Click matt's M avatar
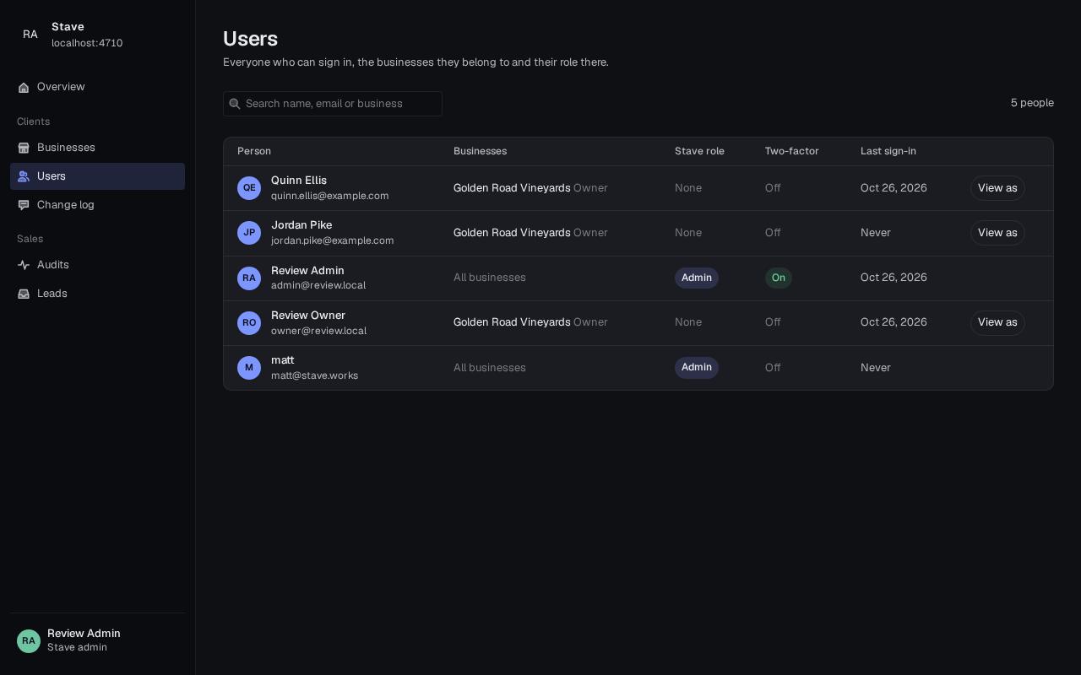This screenshot has height=675, width=1081. [x=249, y=368]
